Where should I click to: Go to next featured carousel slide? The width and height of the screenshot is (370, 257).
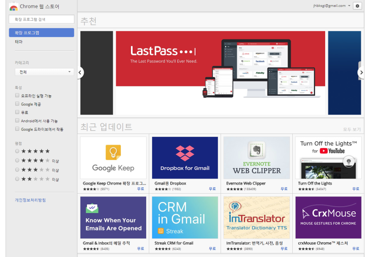click(361, 73)
